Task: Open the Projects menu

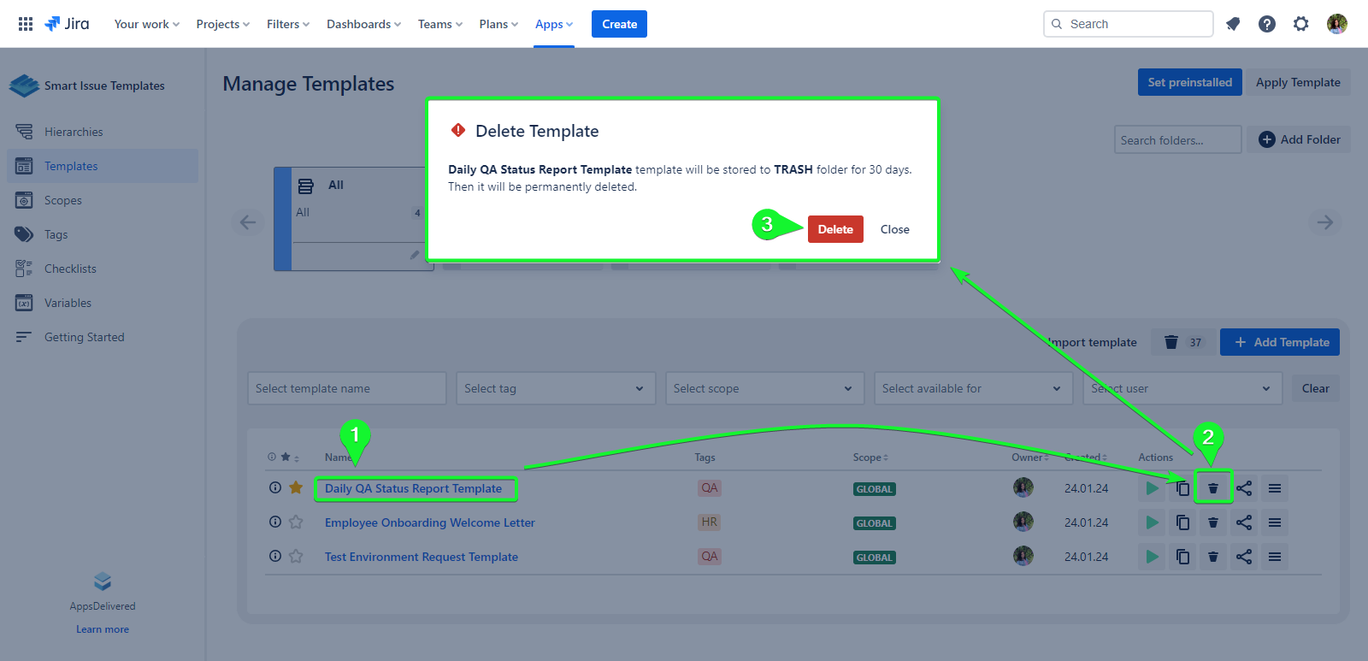Action: coord(222,24)
